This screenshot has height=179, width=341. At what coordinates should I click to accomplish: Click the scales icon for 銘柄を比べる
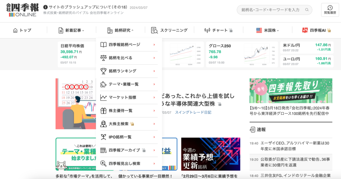(103, 58)
